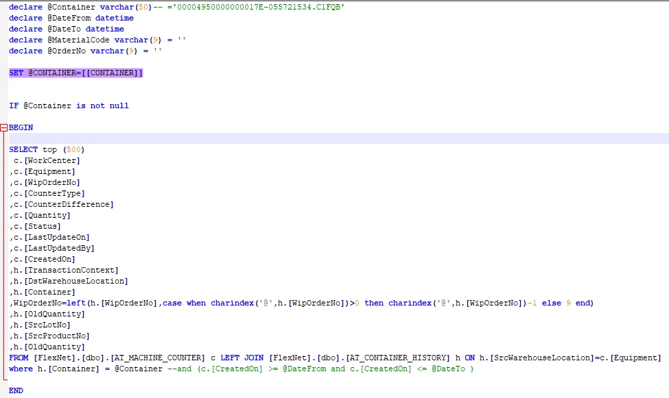
Task: Click the h.[DstWarehouseLocation] column line
Action: 69,282
